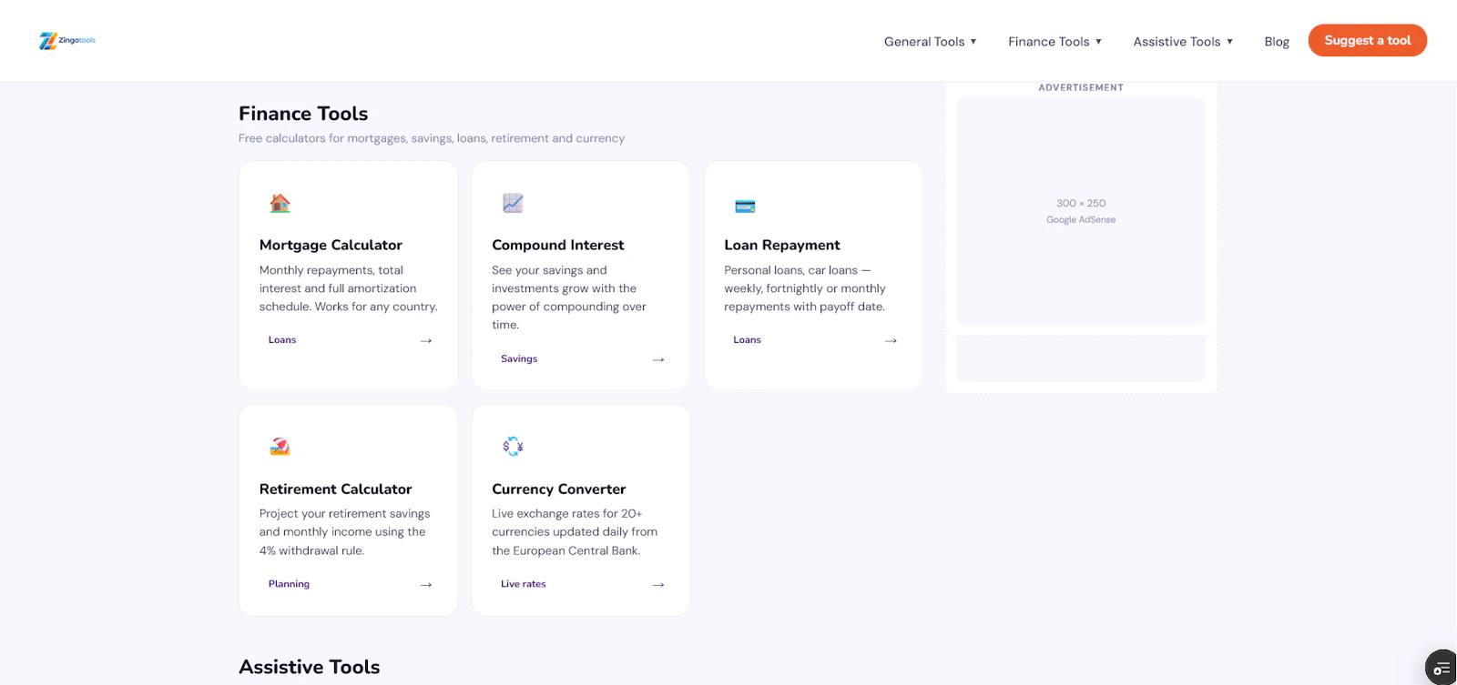
Task: Click the Finance Tools section heading
Action: [303, 114]
